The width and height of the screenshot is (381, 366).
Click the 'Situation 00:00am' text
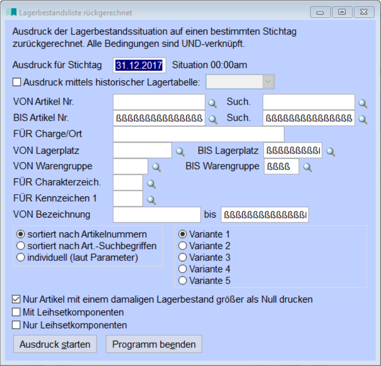[209, 65]
